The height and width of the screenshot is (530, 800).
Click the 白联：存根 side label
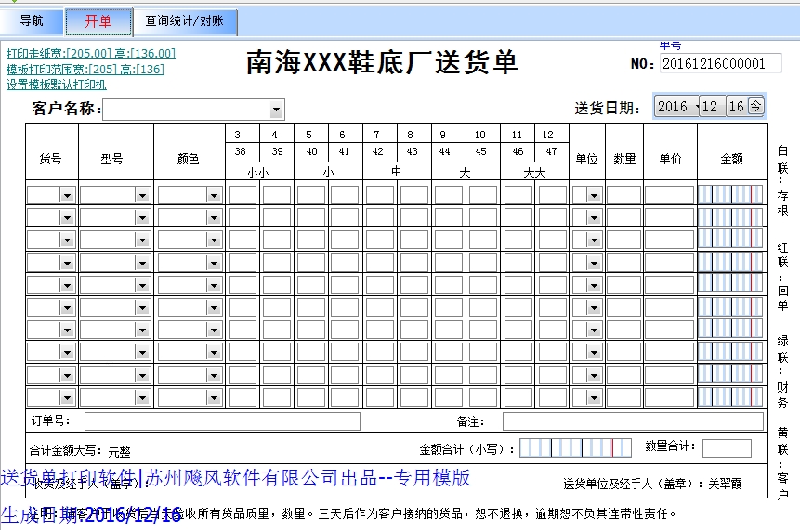coord(782,181)
